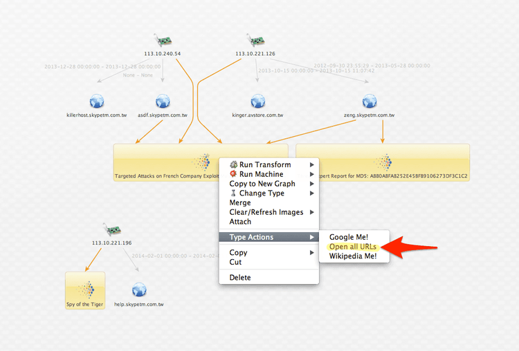The width and height of the screenshot is (519, 351).
Task: Choose Merge from the context menu
Action: pos(240,203)
